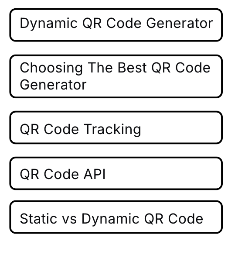The width and height of the screenshot is (245, 255).
Task: Click the word 'Static' in the last button
Action: (x=38, y=219)
